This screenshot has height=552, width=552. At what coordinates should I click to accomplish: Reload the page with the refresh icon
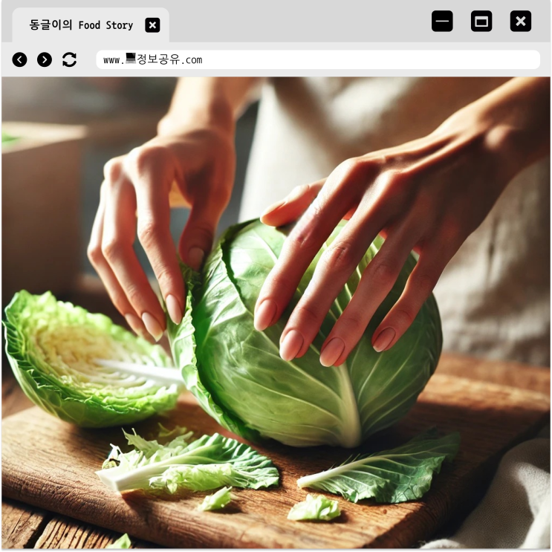69,59
